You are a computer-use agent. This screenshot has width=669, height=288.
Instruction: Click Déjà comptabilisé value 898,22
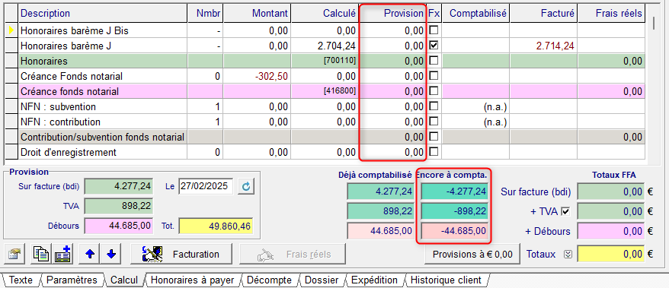[x=380, y=211]
